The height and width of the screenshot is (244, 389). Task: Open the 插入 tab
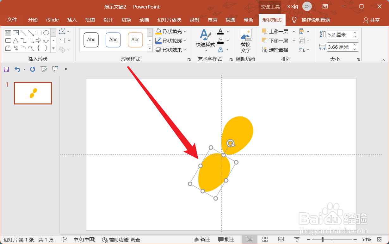point(72,20)
